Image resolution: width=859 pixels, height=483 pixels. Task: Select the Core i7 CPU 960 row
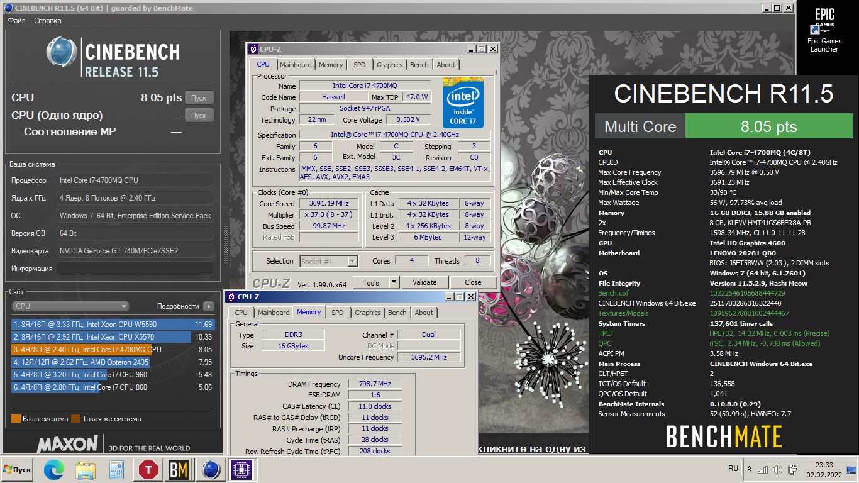pyautogui.click(x=113, y=375)
